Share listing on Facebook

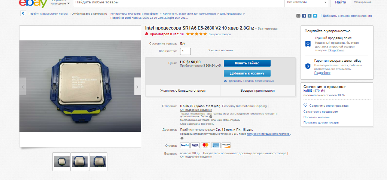[x=304, y=16]
